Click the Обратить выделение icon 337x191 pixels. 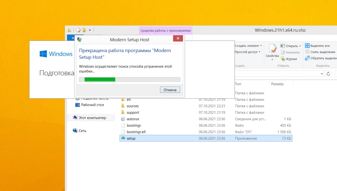pos(307,58)
